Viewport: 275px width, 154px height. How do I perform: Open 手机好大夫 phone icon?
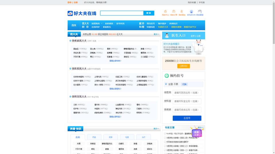coord(191,11)
